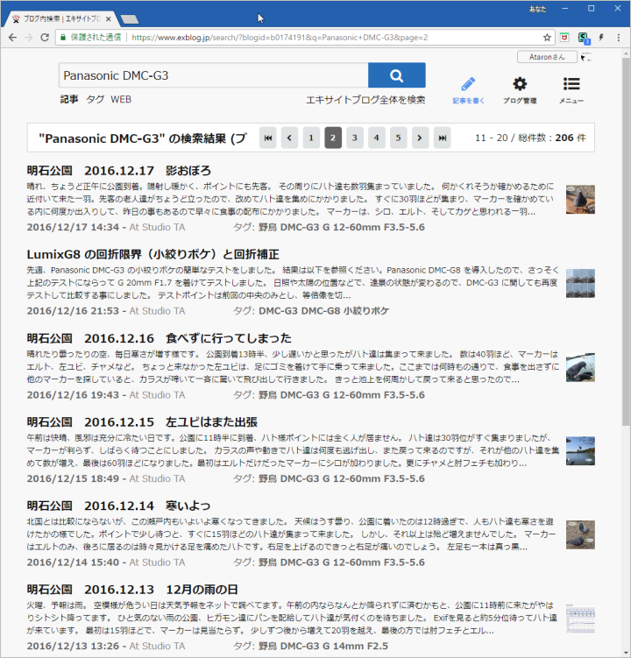Open the green S extension icon

tap(583, 38)
